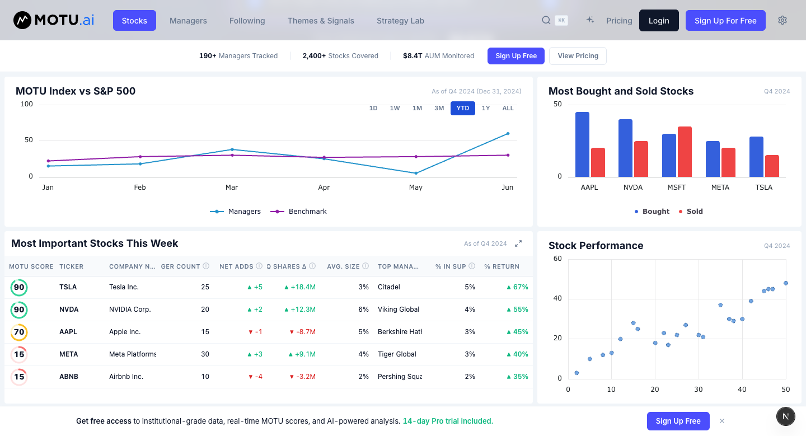Select the ALL time range
The image size is (806, 436).
point(508,108)
